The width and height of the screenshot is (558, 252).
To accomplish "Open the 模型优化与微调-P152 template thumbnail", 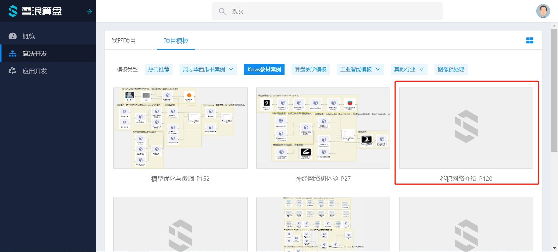I will pos(180,128).
